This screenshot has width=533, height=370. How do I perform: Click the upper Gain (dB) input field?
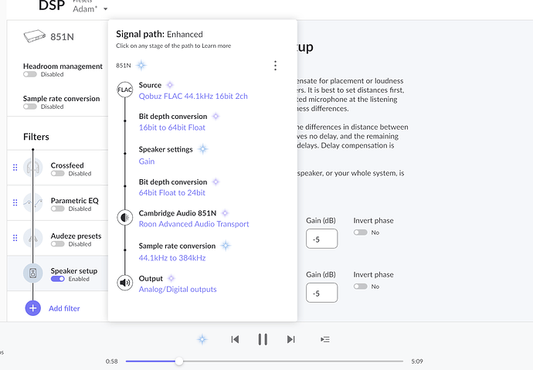[321, 239]
